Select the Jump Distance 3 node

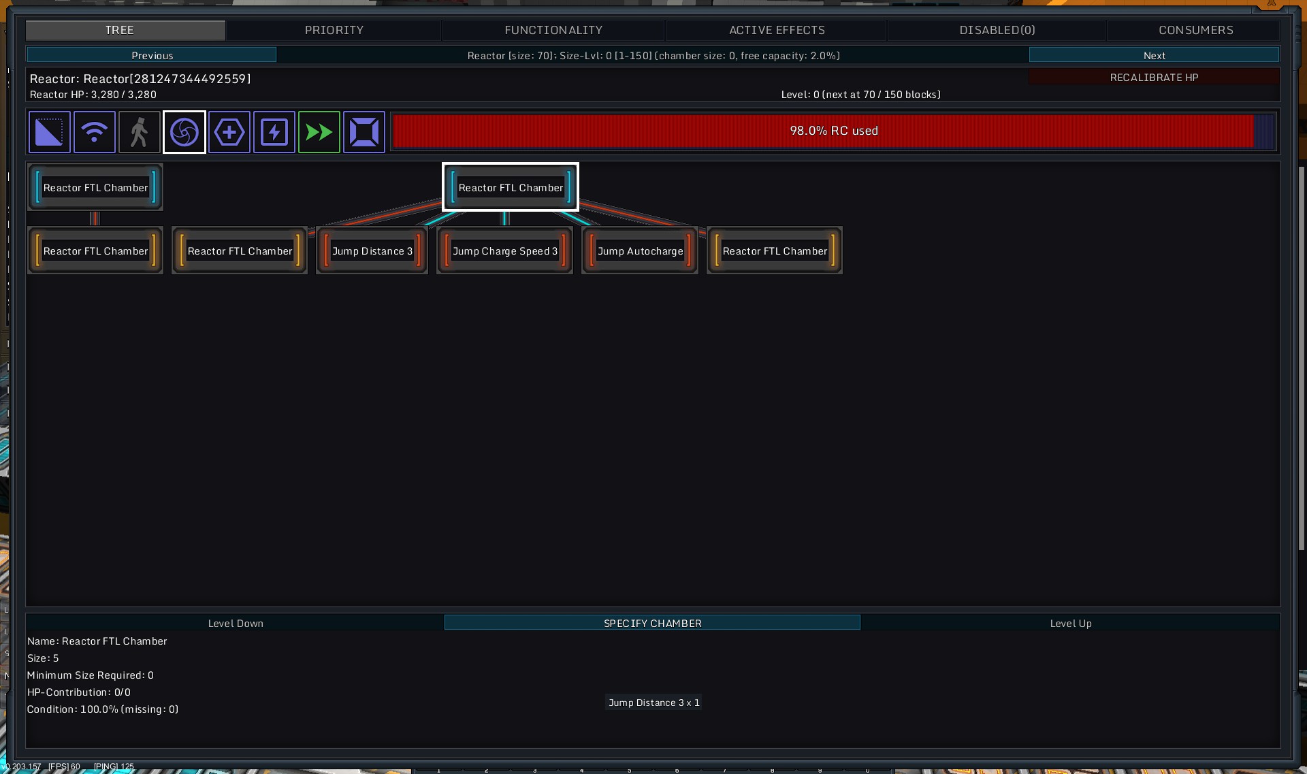372,251
